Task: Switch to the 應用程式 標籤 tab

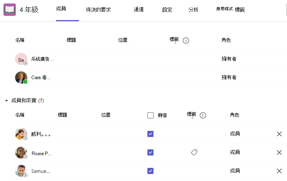Action: coord(230,9)
